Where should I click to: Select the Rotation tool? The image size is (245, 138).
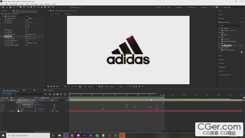18,7
